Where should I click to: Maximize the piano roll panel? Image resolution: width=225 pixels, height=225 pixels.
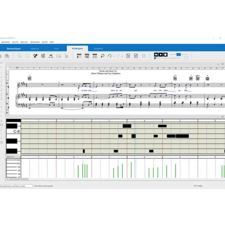pos(222,116)
